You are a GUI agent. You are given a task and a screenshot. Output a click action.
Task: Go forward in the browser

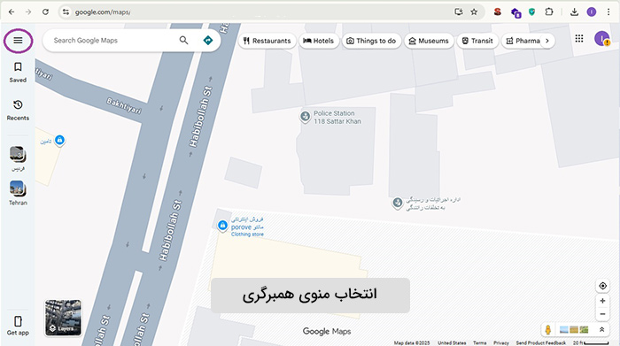point(28,12)
